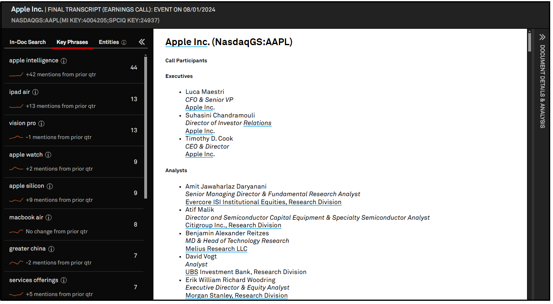Click info icon beside ipad air
553x304 pixels.
coord(35,92)
